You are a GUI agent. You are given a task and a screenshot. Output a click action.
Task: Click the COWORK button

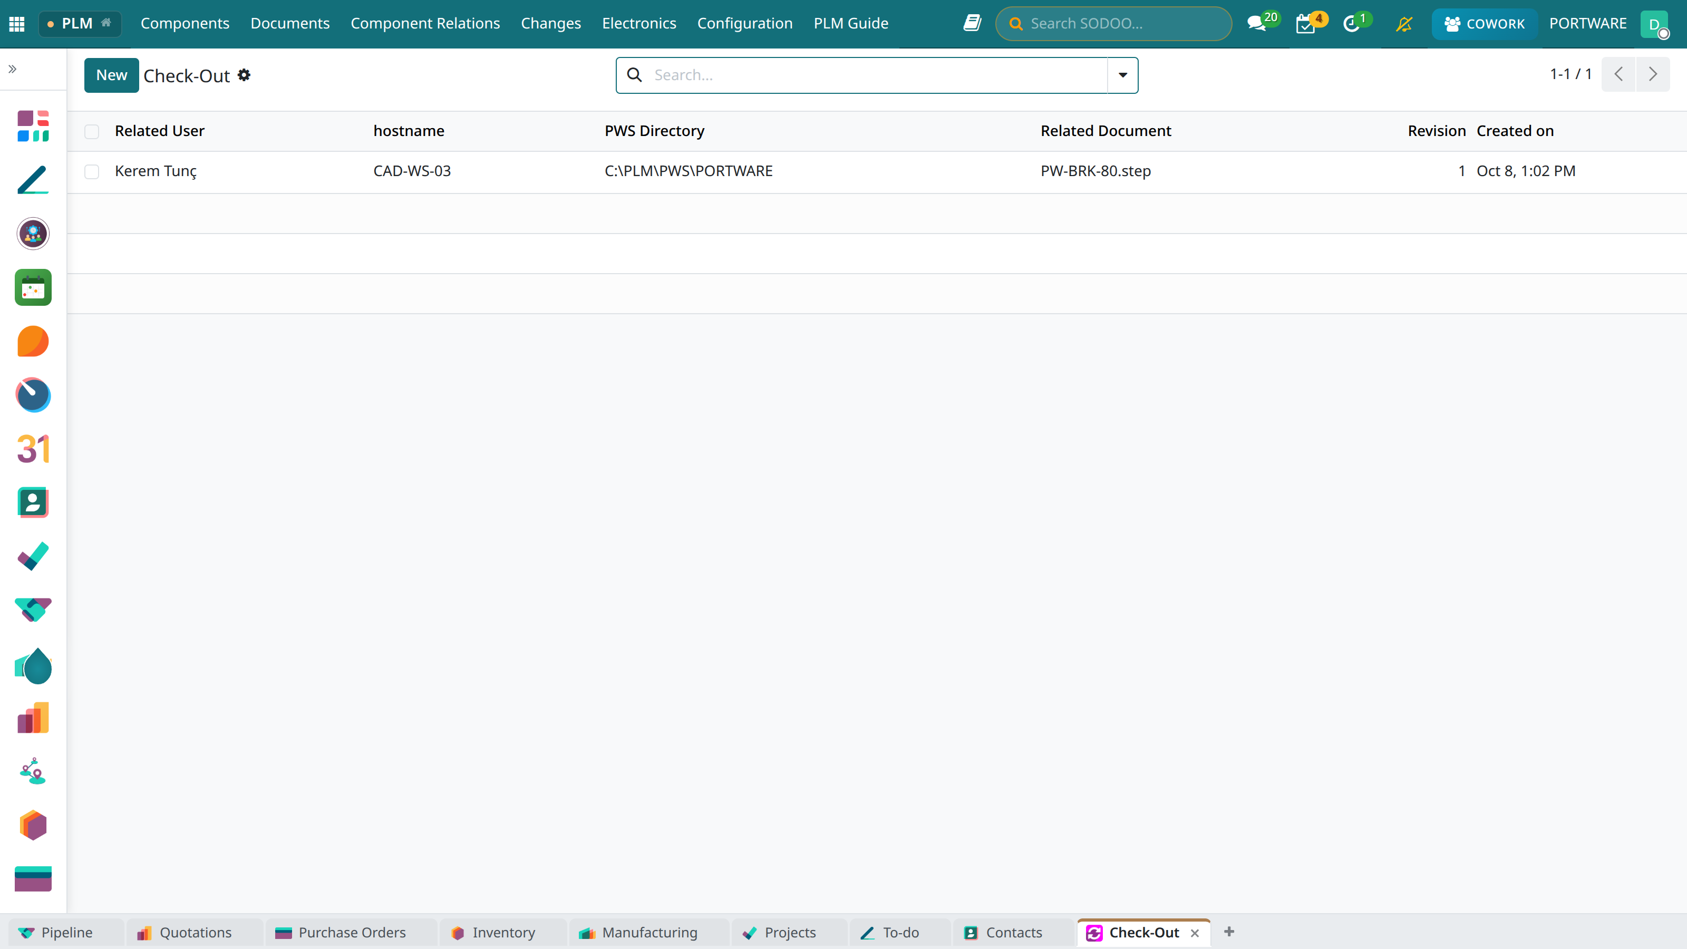point(1484,24)
